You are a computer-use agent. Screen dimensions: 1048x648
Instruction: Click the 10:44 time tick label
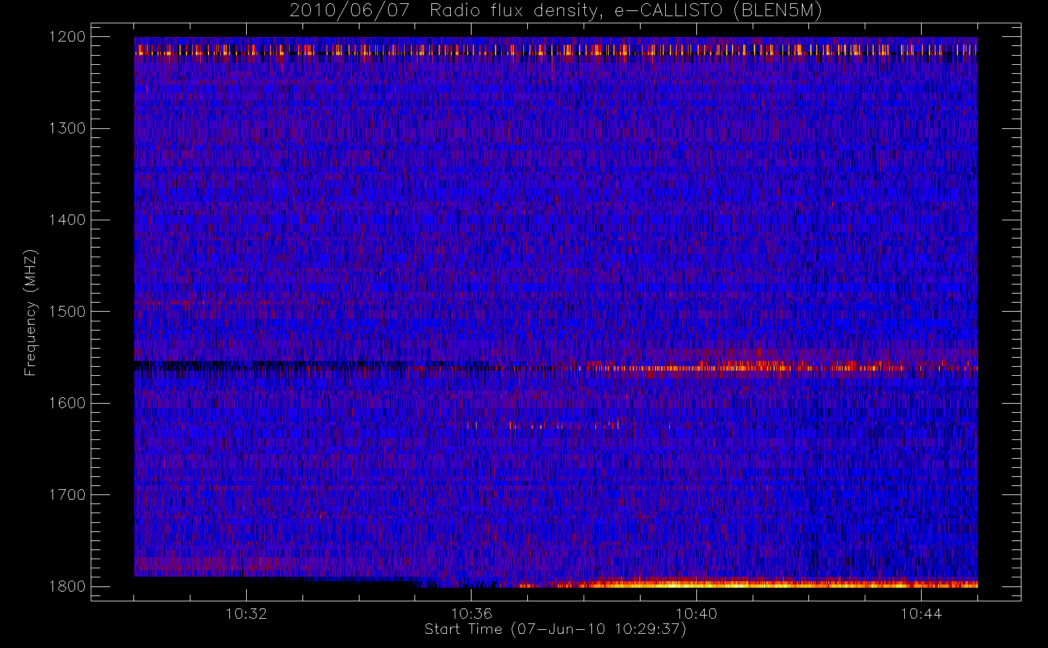[921, 614]
